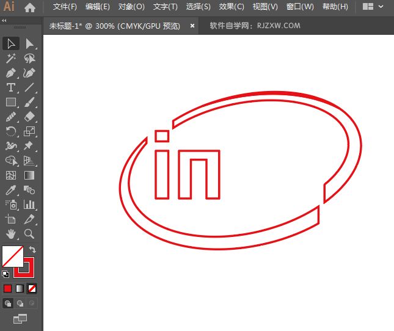Screen dimensions: 394x331
Task: Select the Shape Builder tool
Action: [11, 161]
